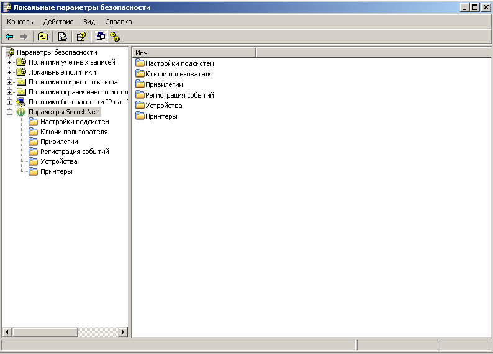The image size is (493, 354).
Task: Select Ключи пользователя in the left tree
Action: [74, 132]
